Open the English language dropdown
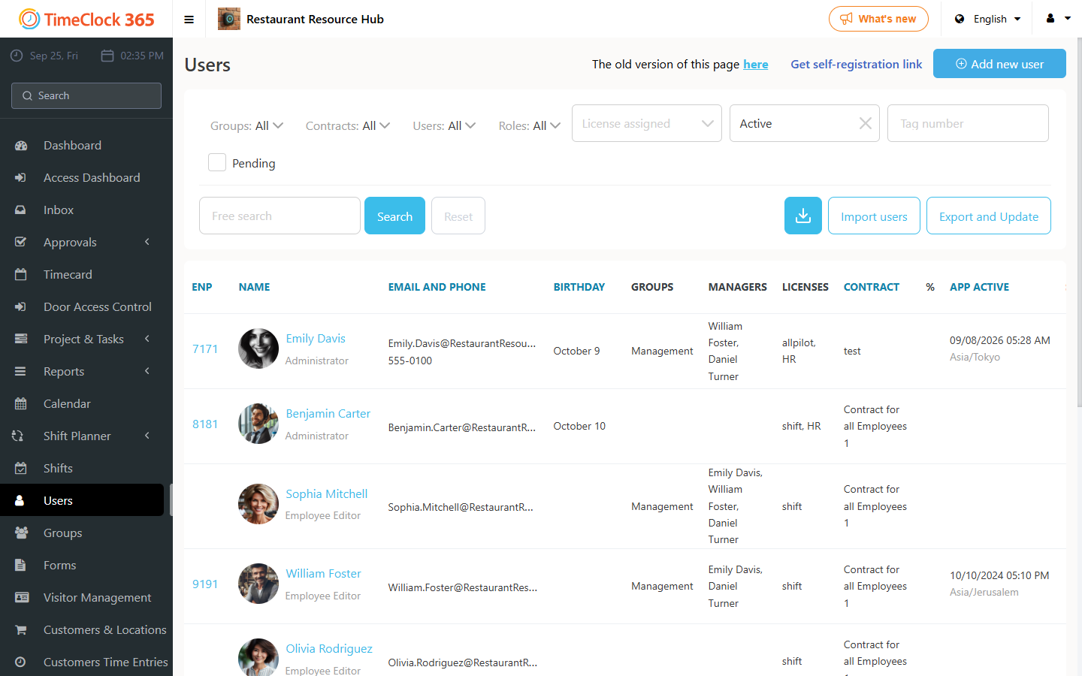 click(988, 19)
